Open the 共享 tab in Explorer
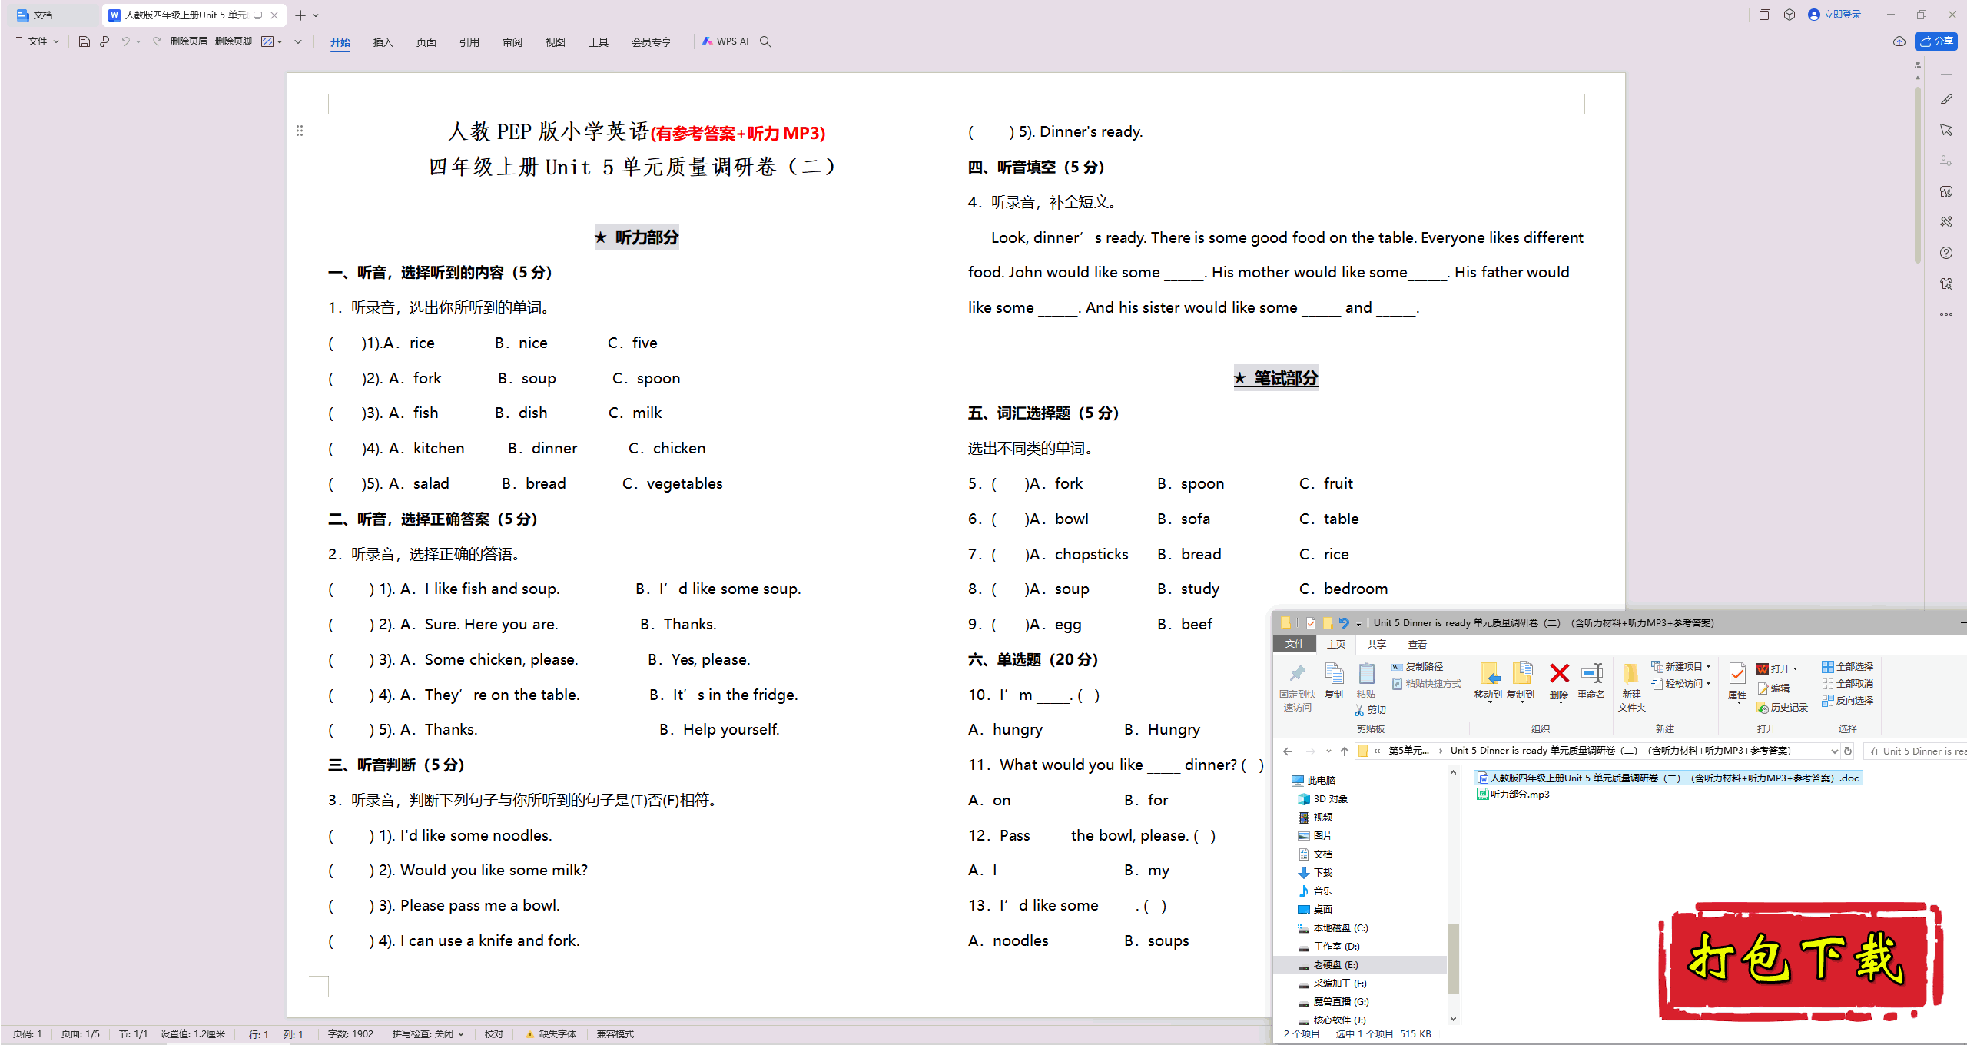Viewport: 1967px width, 1045px height. point(1376,644)
